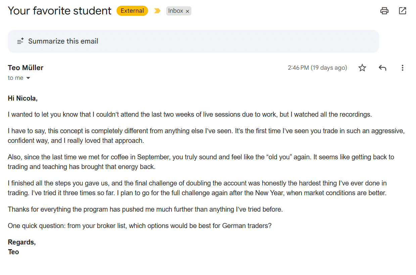Open the three-dot More options menu
416x275 pixels.
tap(403, 68)
